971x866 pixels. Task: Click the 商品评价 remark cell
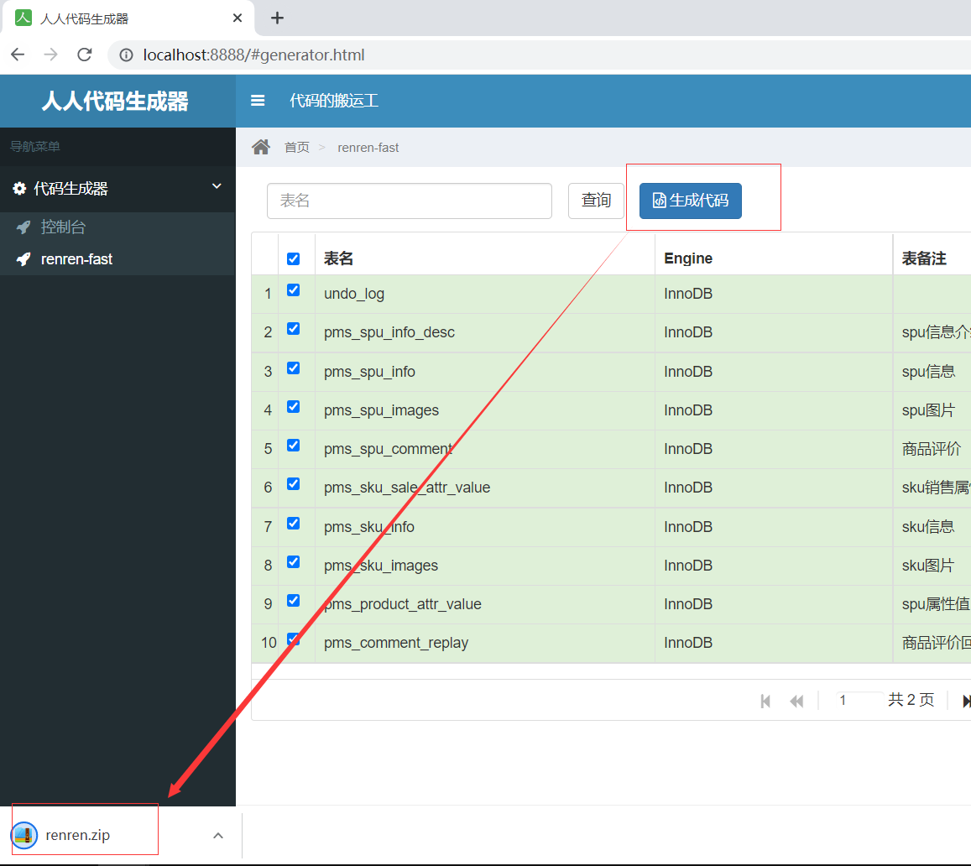(x=932, y=449)
